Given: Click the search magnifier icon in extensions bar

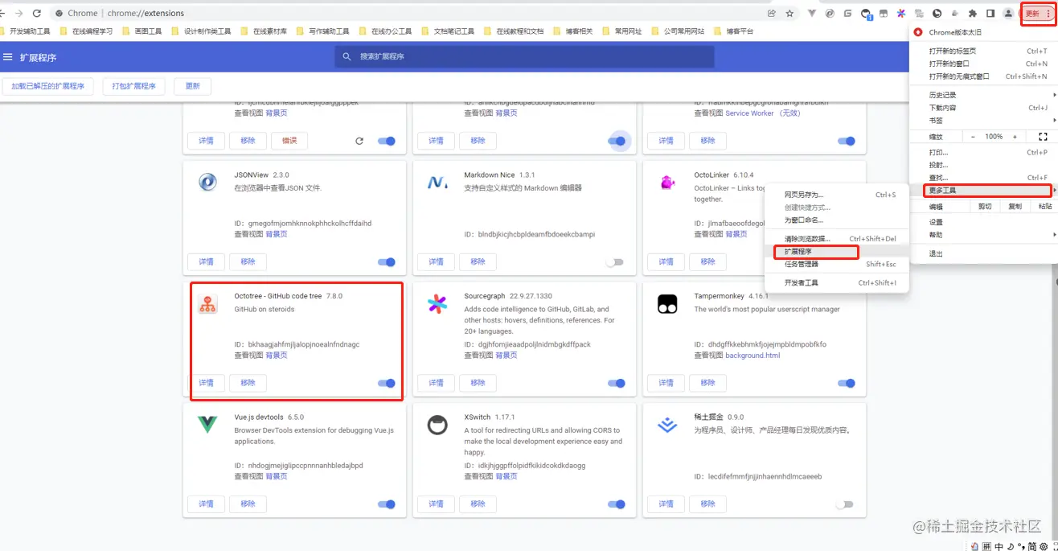Looking at the screenshot, I should tap(347, 57).
